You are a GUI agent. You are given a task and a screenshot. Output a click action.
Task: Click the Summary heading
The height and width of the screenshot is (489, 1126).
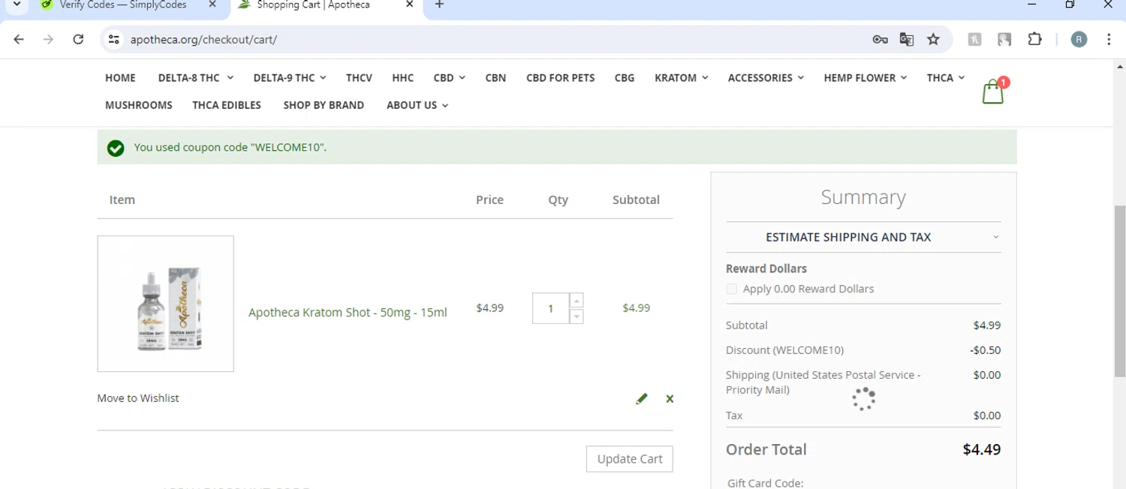(x=863, y=197)
